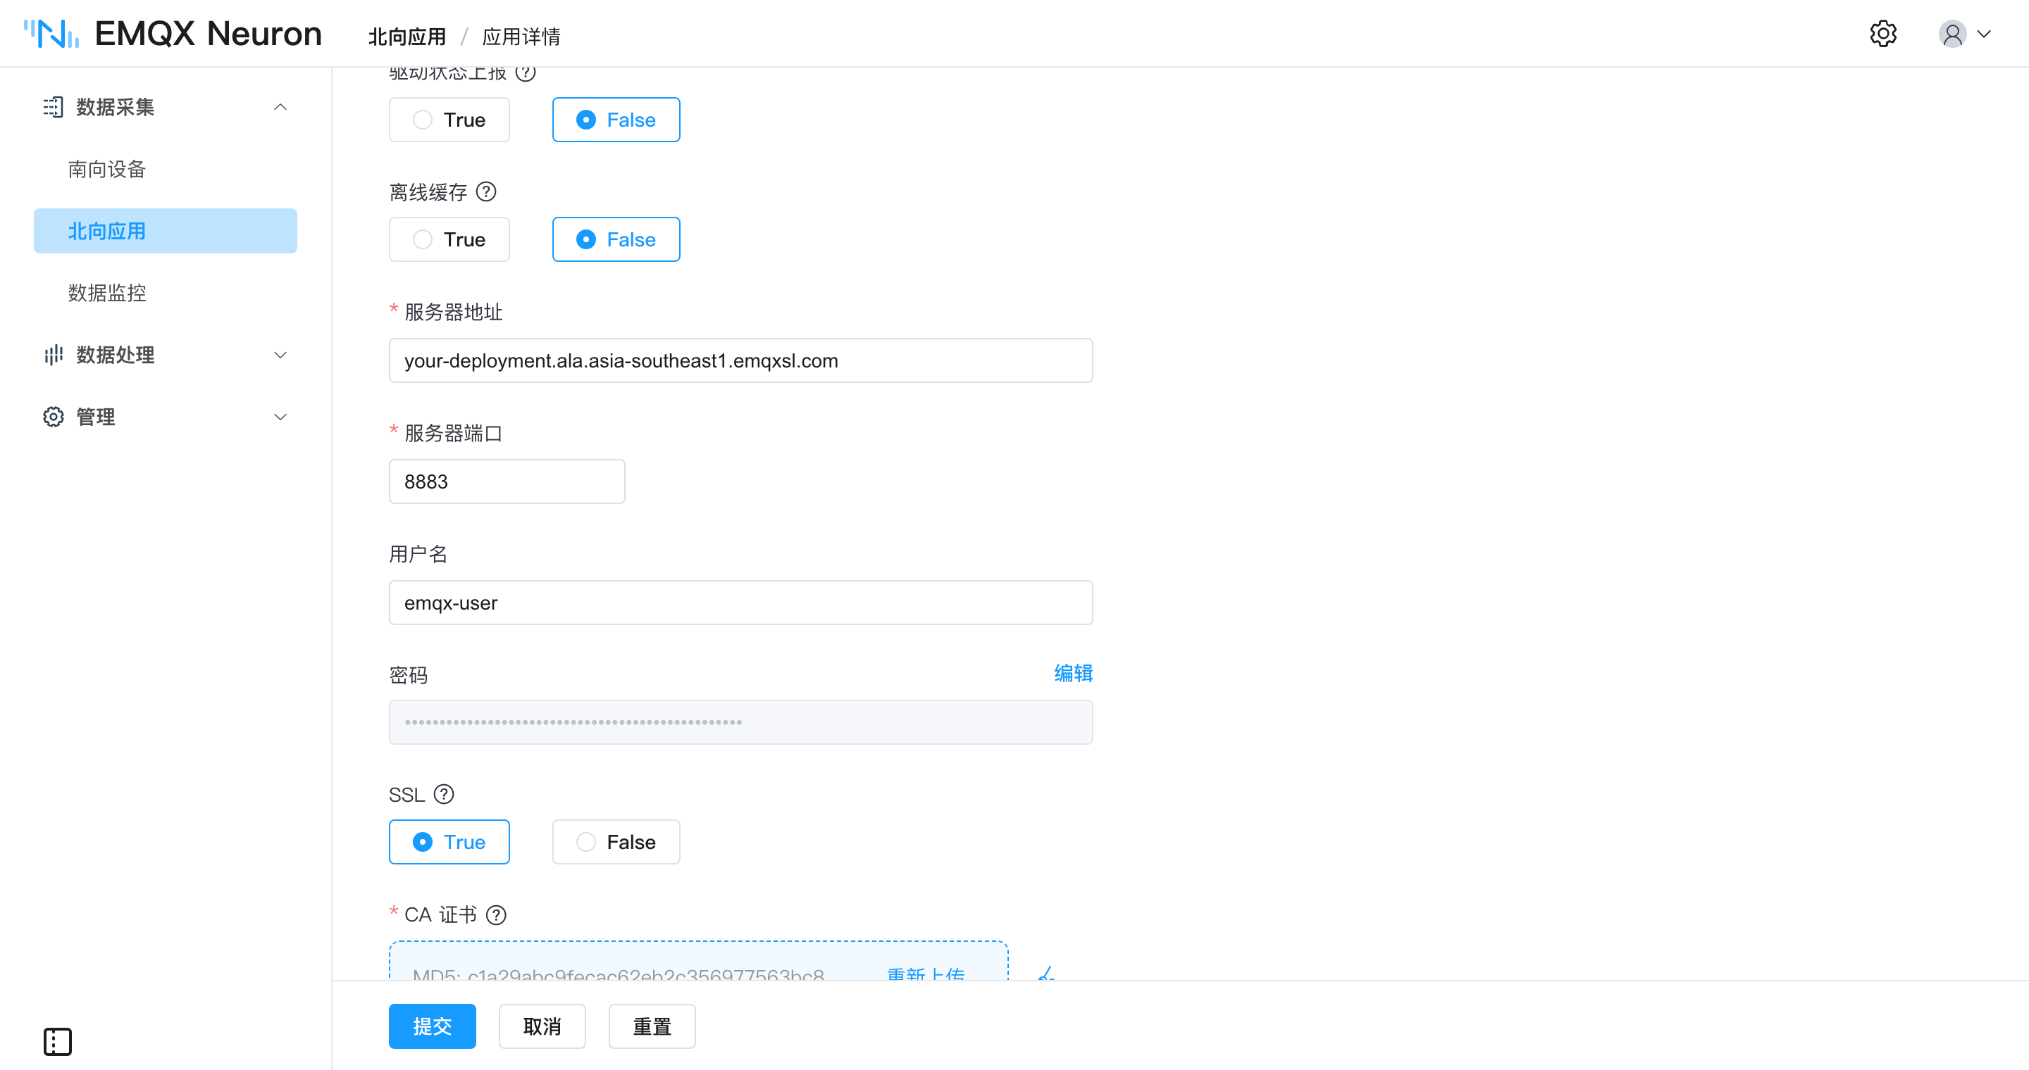The height and width of the screenshot is (1070, 2029).
Task: Collapse the 数据采集 menu chevron
Action: [280, 107]
